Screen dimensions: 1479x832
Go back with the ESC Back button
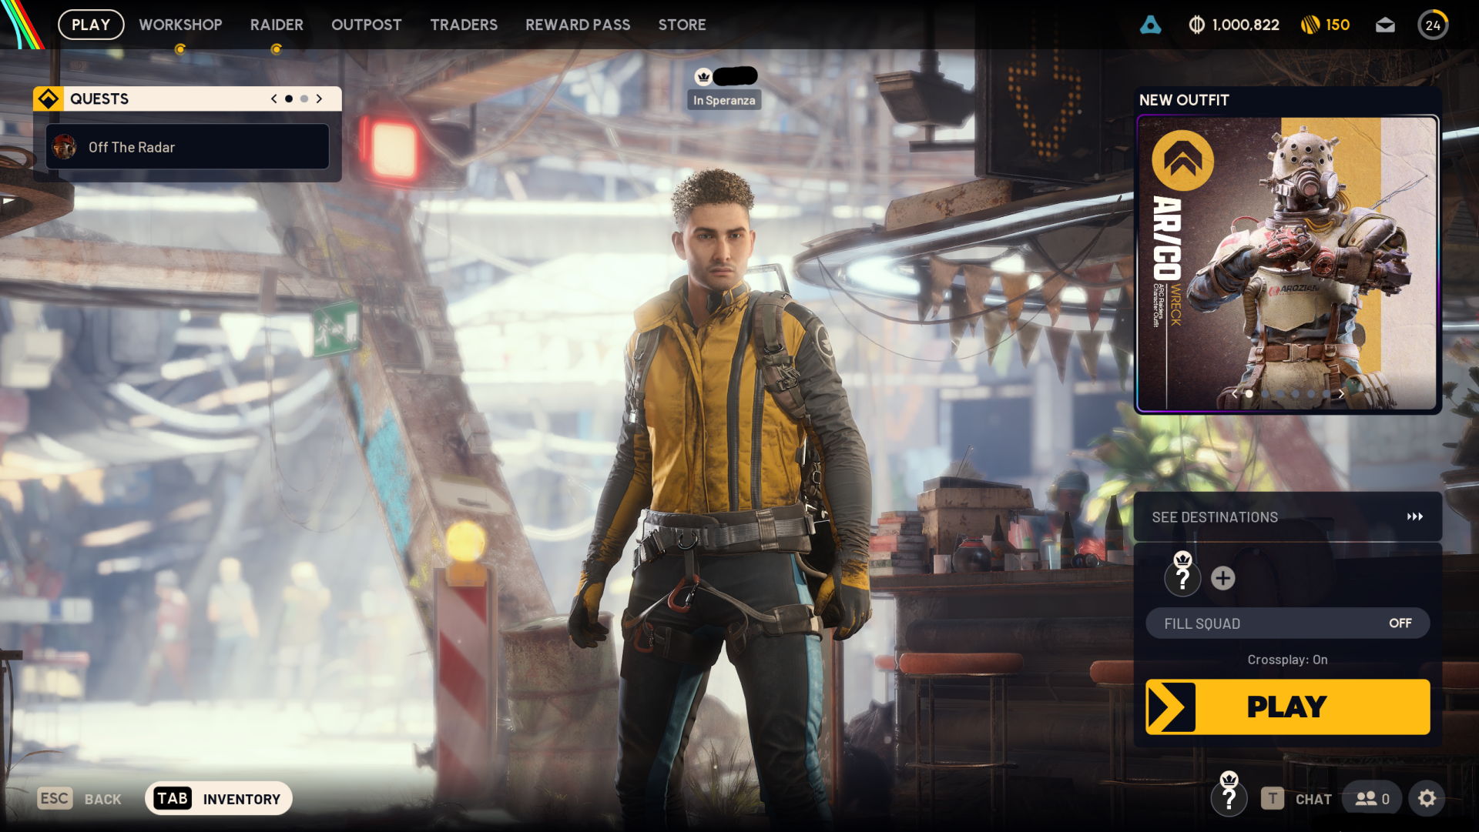[79, 799]
